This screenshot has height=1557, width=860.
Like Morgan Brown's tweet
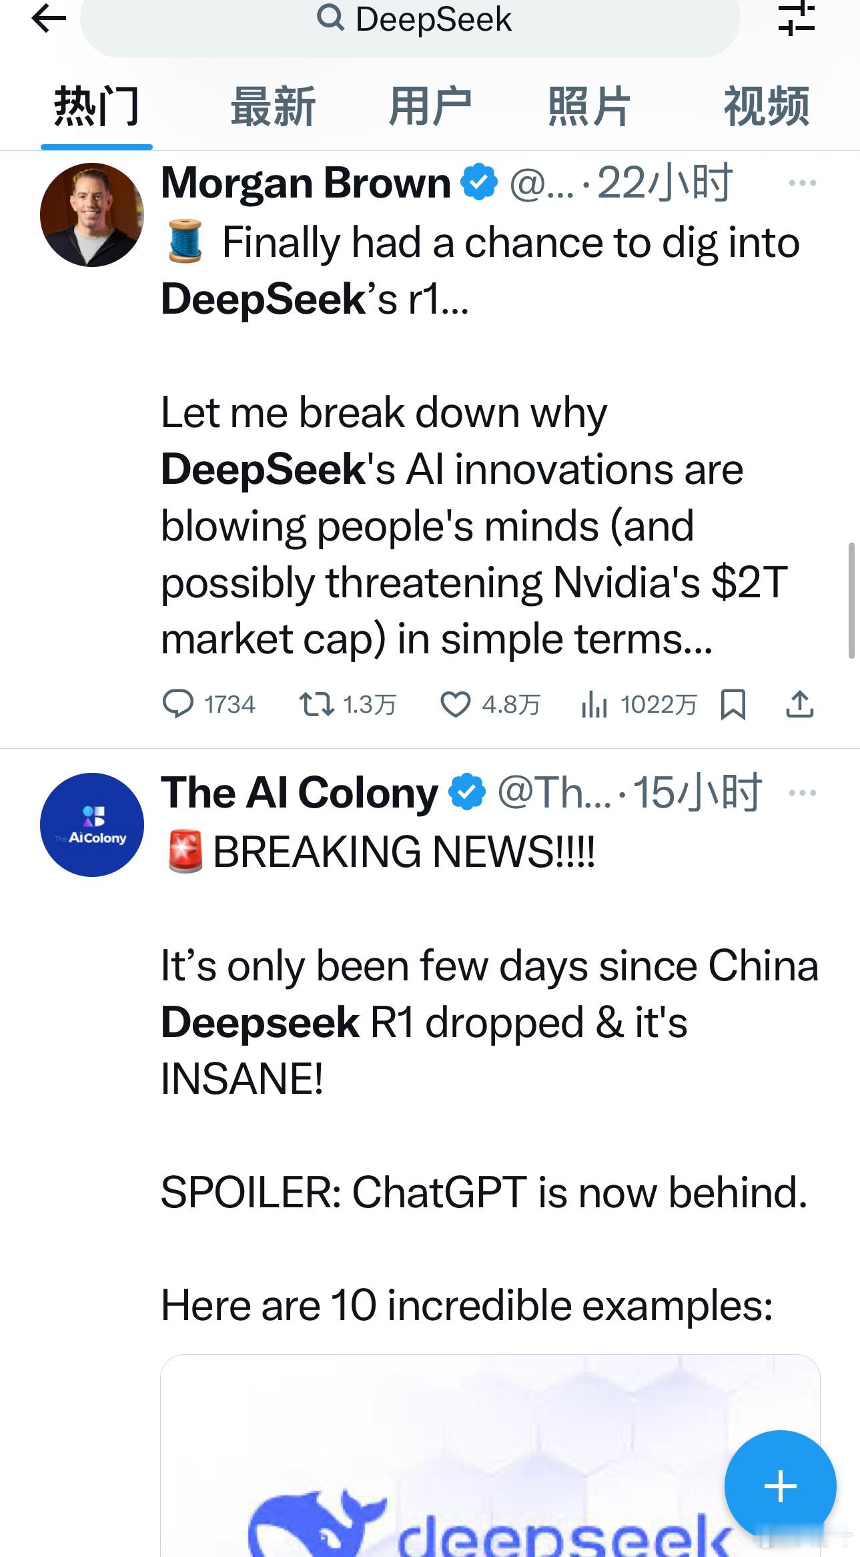pos(455,704)
